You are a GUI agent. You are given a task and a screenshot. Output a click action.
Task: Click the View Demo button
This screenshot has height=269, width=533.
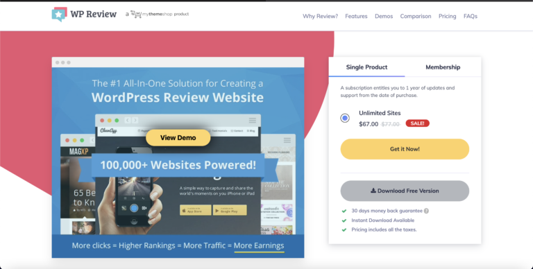178,137
